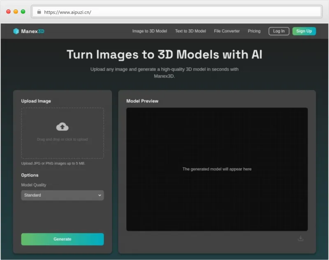Image resolution: width=329 pixels, height=260 pixels.
Task: Click the download icon under Model Preview
Action: point(301,238)
